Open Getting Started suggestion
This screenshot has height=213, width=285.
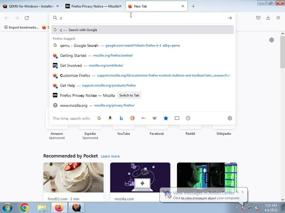142,55
